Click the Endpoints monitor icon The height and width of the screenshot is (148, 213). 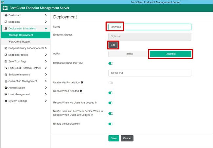tap(6, 22)
